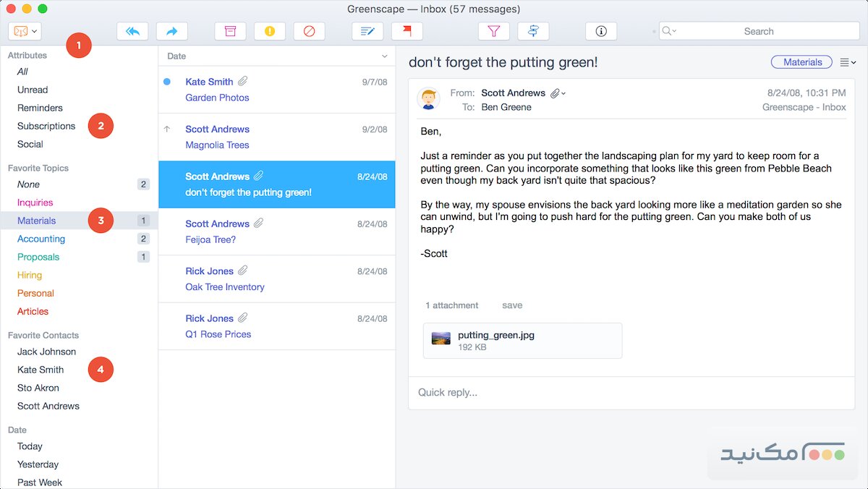The width and height of the screenshot is (868, 489).
Task: Click the Reply All toolbar icon
Action: (132, 31)
